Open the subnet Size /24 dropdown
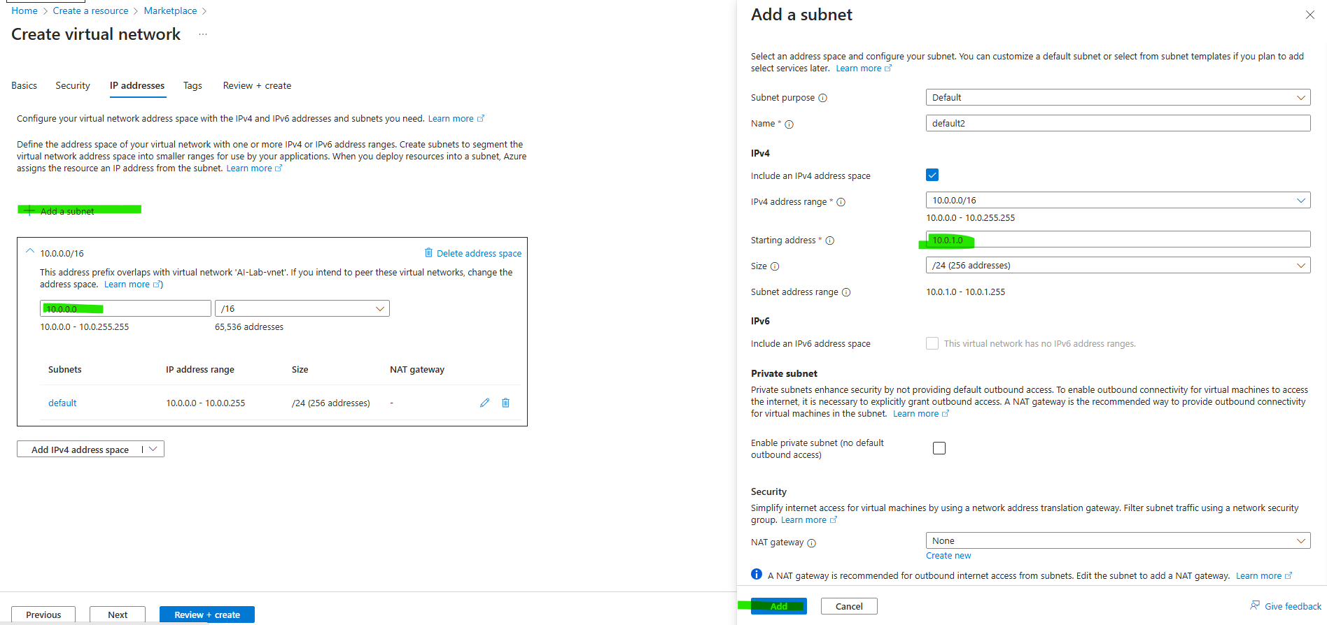1327x625 pixels. click(1118, 266)
